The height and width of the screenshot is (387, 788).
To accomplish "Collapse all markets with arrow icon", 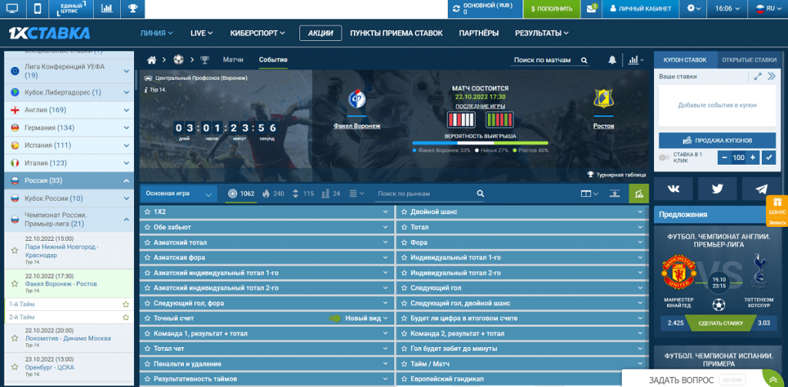I will coord(615,194).
